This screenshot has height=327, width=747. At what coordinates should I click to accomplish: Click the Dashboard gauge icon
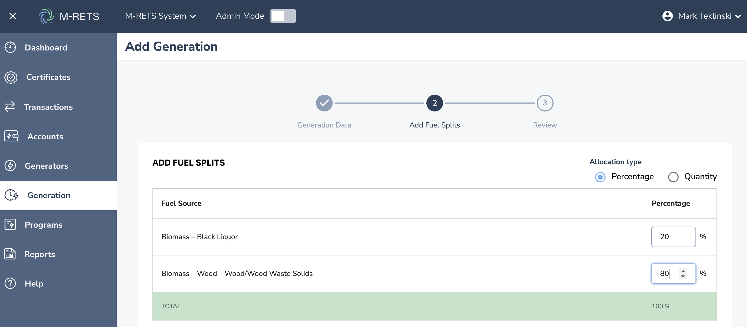(11, 47)
